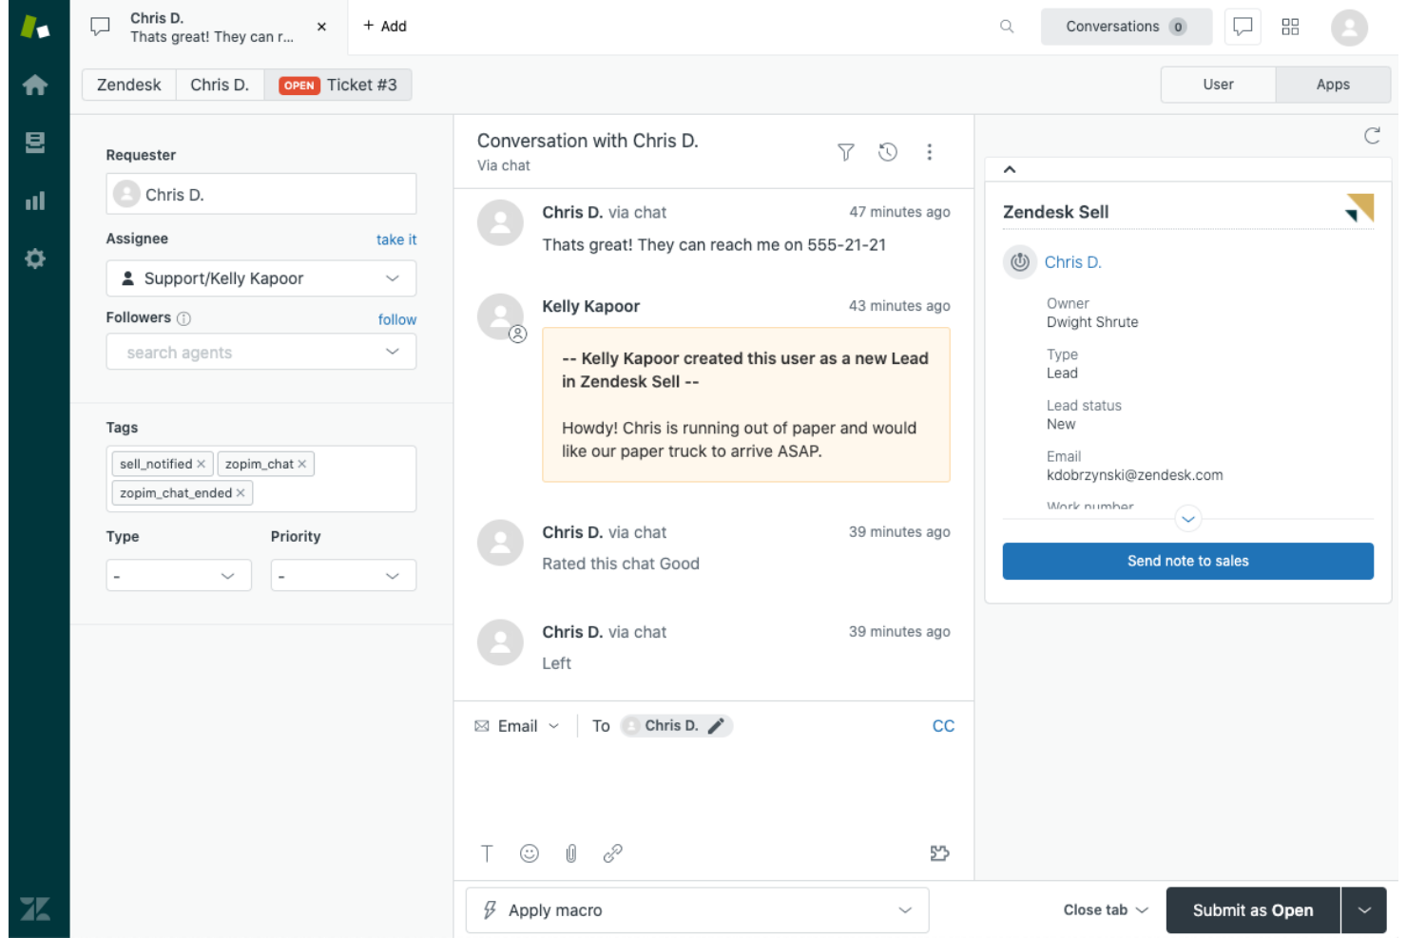
Task: Attach a file using the paperclip icon
Action: 570,852
